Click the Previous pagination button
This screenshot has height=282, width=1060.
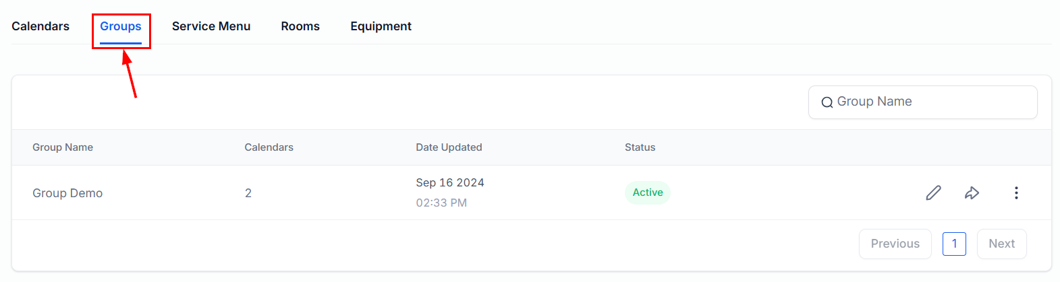tap(895, 244)
